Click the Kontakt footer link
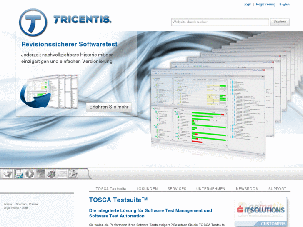 click(8, 204)
